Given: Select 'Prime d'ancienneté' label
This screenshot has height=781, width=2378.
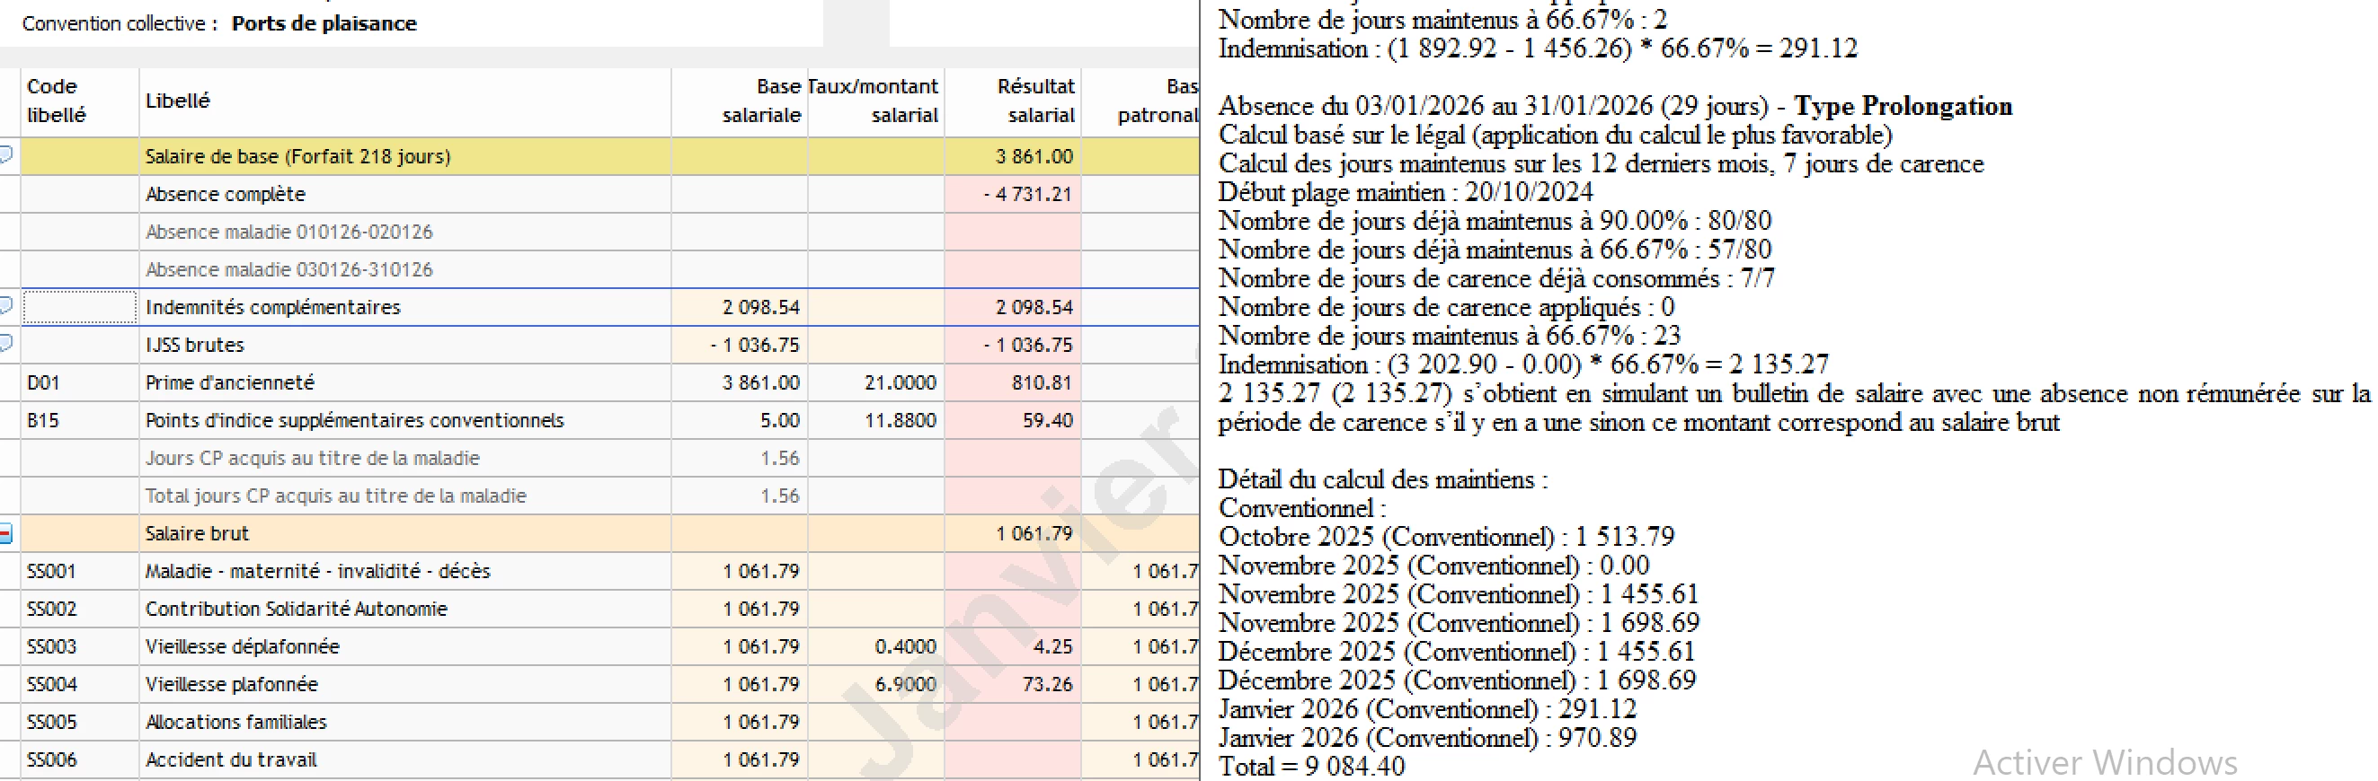Looking at the screenshot, I should 230,382.
